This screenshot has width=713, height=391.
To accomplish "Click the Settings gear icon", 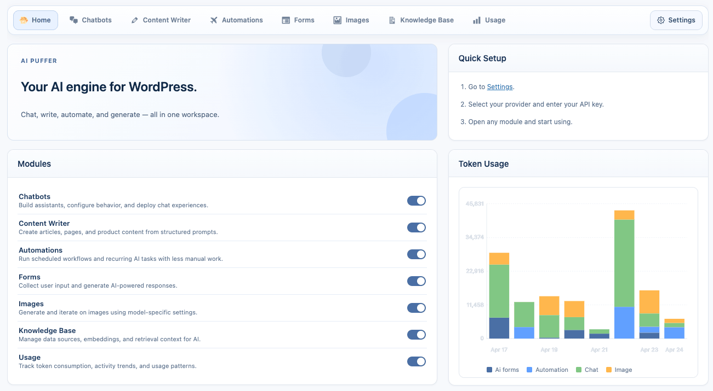I will [661, 20].
